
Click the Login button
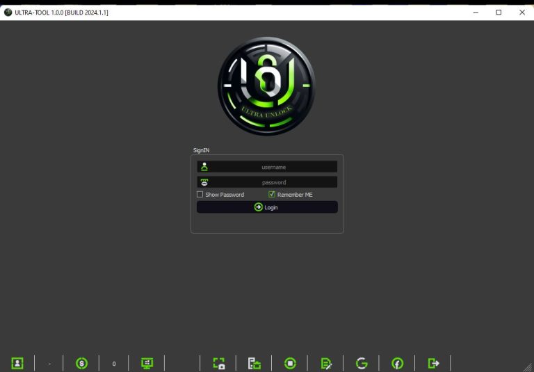[x=267, y=207]
